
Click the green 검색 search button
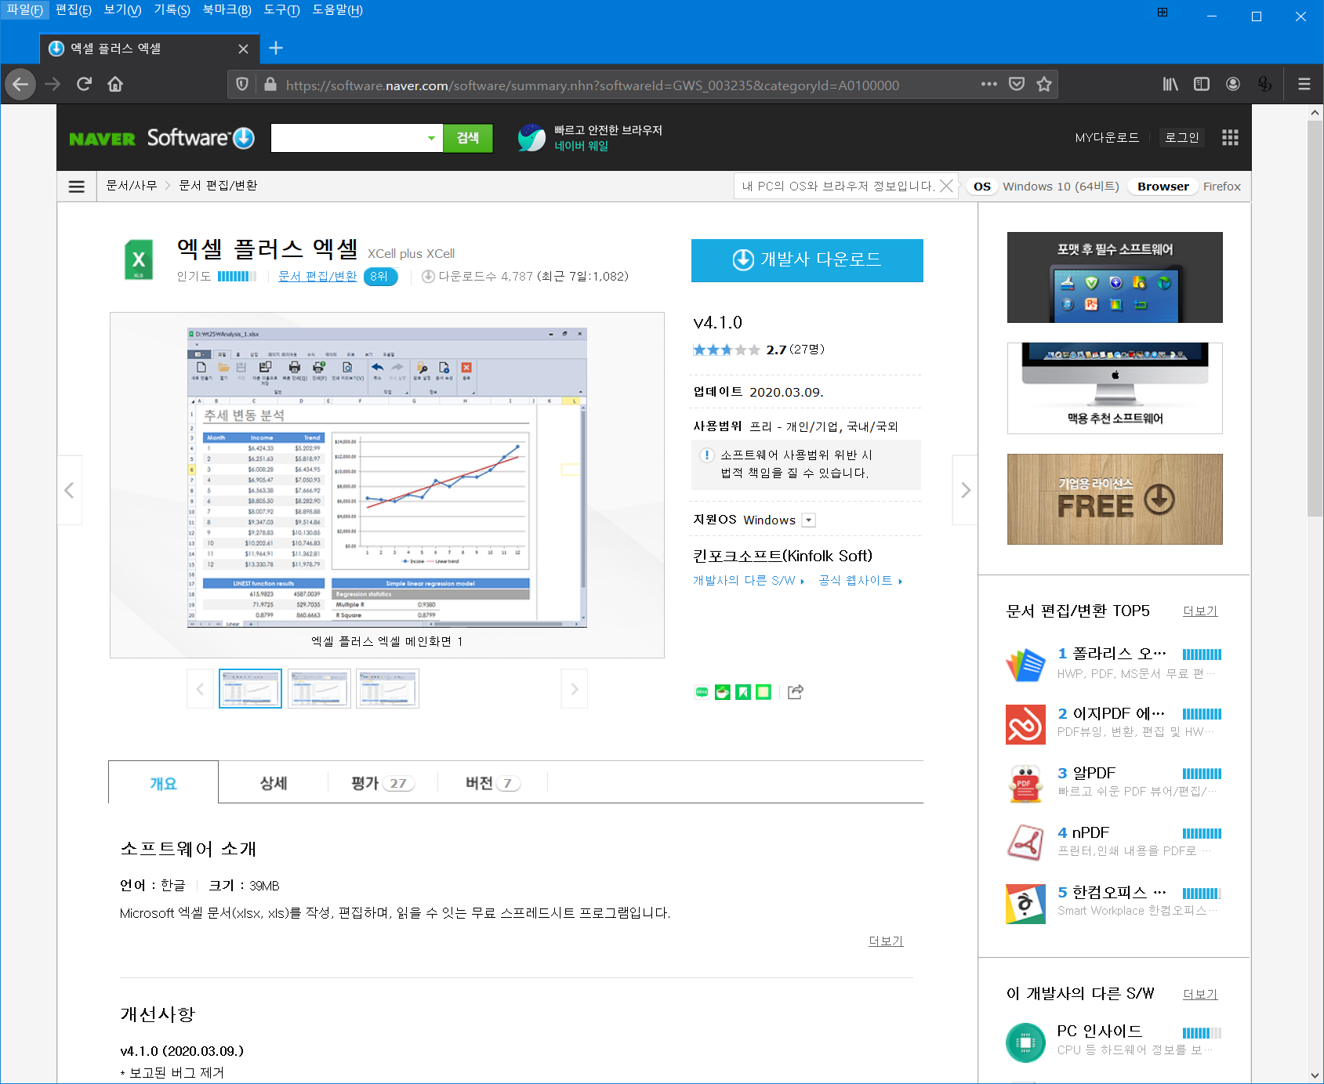tap(468, 138)
